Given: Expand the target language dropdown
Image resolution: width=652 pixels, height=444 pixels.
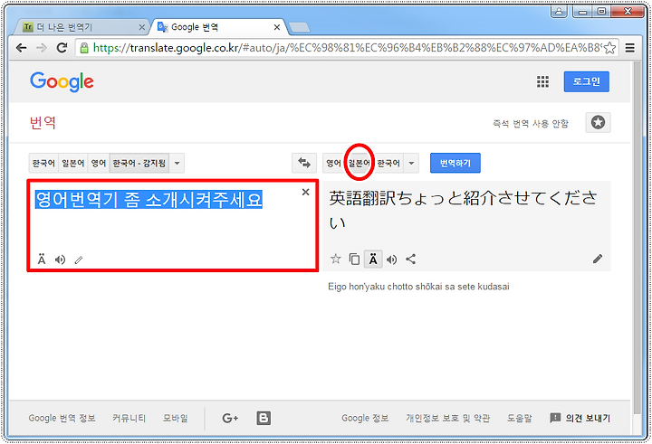Looking at the screenshot, I should click(412, 163).
